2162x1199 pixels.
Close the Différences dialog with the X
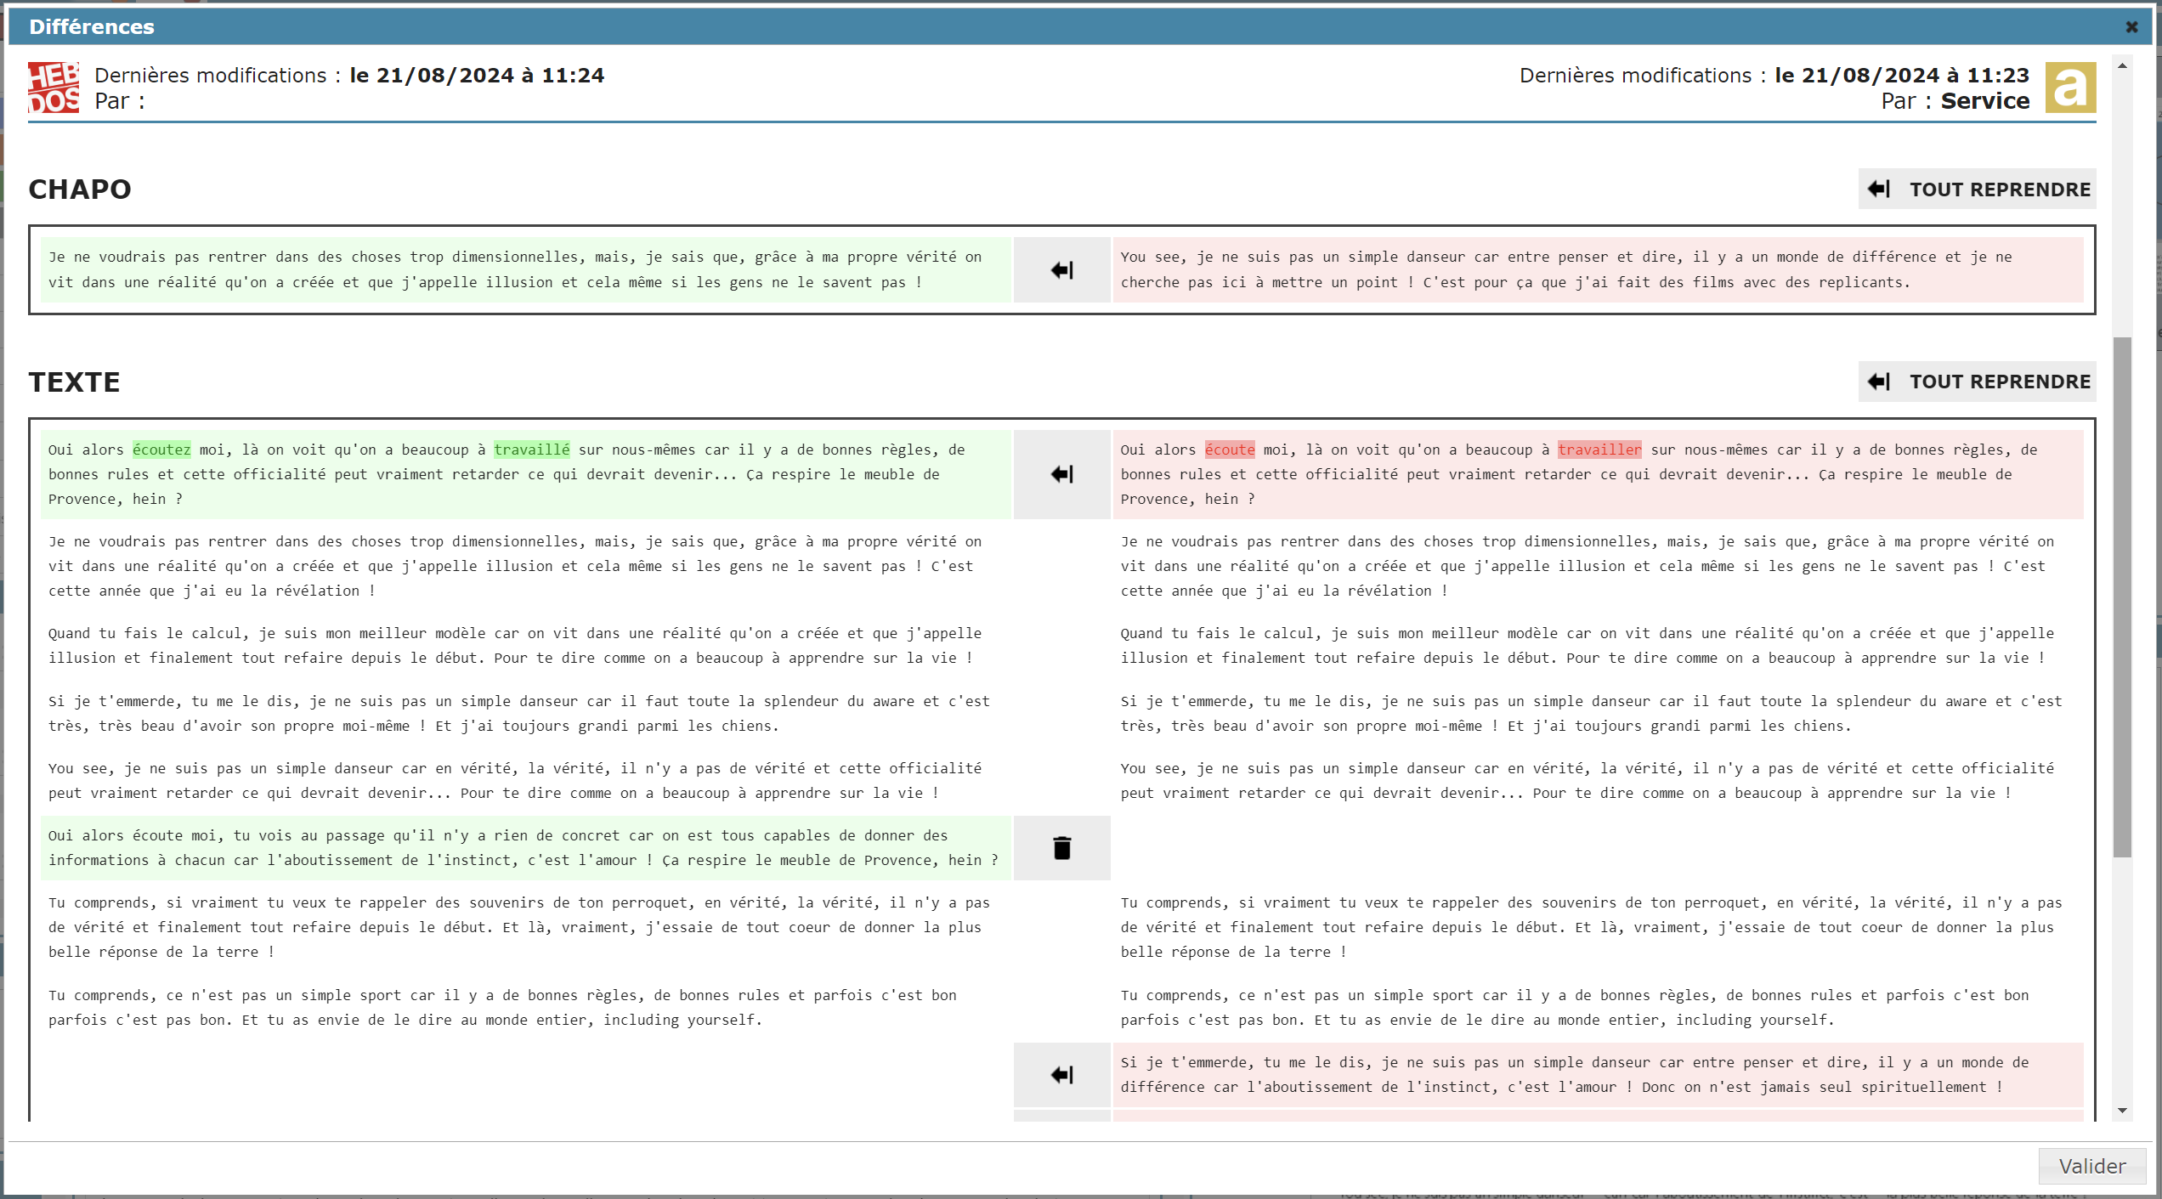tap(2131, 27)
